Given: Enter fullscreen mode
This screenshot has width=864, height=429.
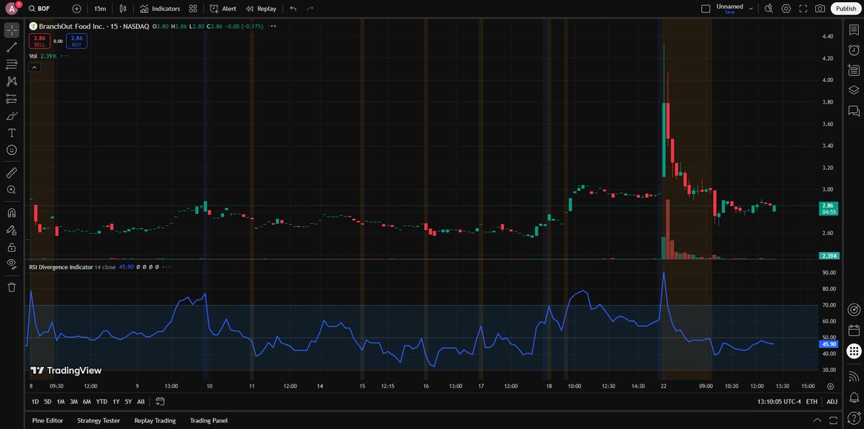Looking at the screenshot, I should (x=803, y=9).
